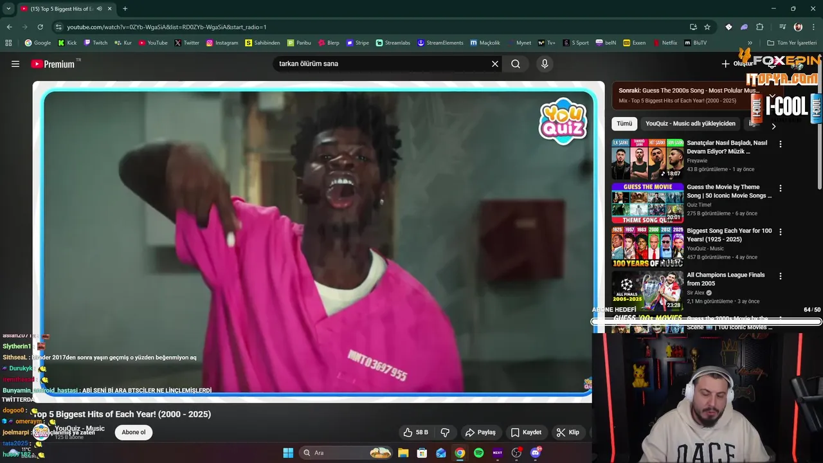Open options for All Champions League Finals
Screen dimensions: 823x463
[x=781, y=276]
